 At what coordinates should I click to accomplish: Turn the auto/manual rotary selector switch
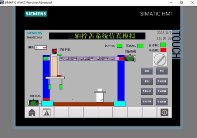click(160, 60)
